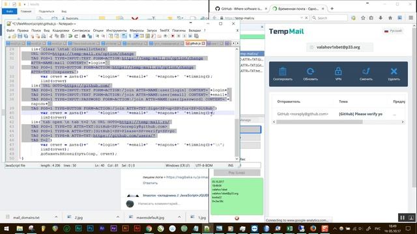Click the Replace icon in Notepad++ toolbar

click(x=90, y=36)
